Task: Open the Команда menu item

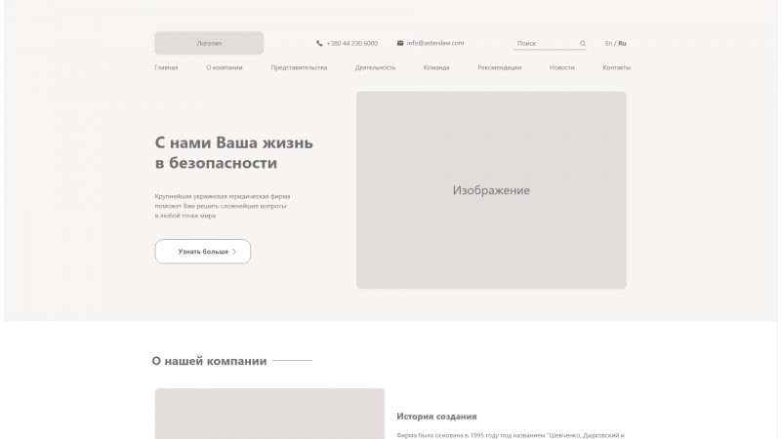Action: click(436, 67)
